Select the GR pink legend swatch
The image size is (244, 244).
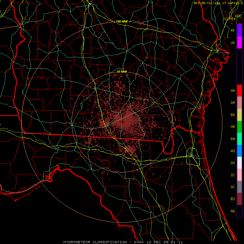tap(239, 103)
